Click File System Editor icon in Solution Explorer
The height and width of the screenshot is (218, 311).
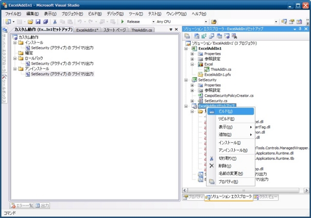(196, 36)
